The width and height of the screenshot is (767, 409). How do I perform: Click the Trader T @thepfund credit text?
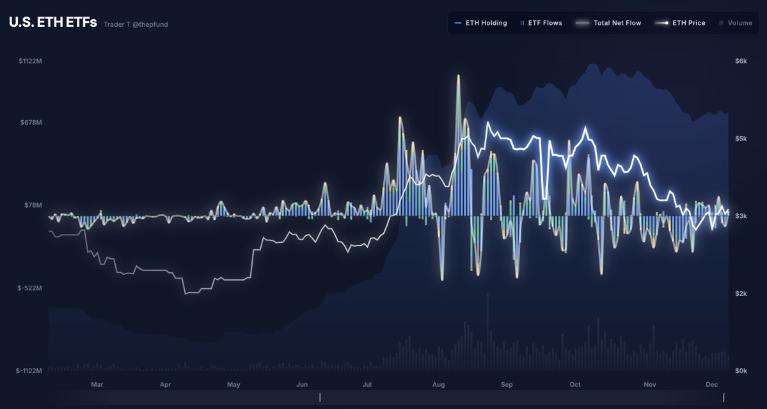tap(136, 24)
